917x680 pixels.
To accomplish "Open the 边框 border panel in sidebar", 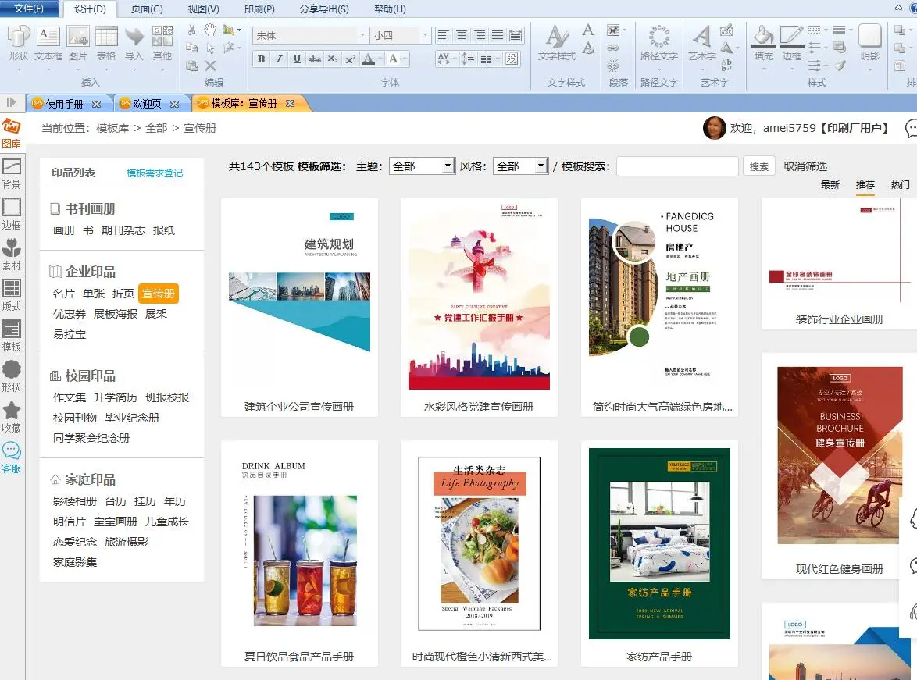I will pos(12,214).
